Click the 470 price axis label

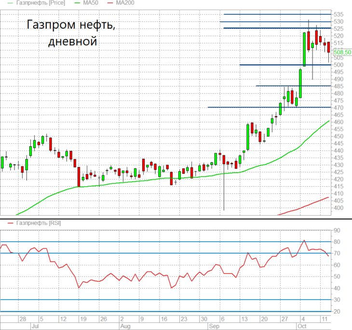[338, 108]
